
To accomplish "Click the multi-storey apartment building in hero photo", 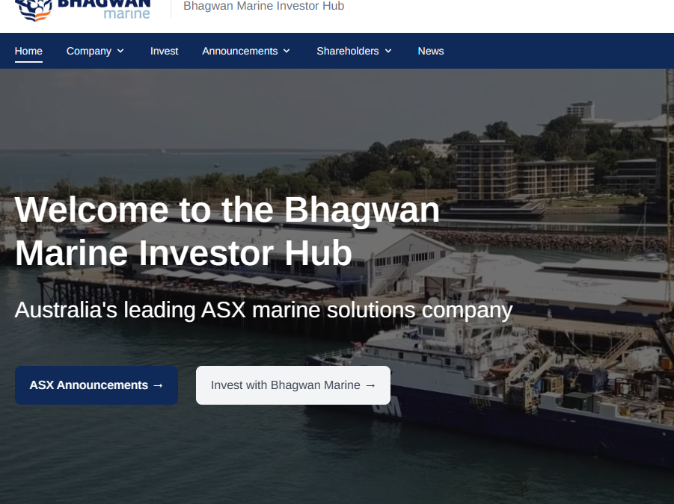I will [485, 170].
